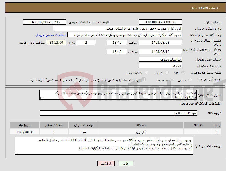The height and width of the screenshot is (171, 226).
Task: Click the کد کالا column header
Action: (x=198, y=125)
